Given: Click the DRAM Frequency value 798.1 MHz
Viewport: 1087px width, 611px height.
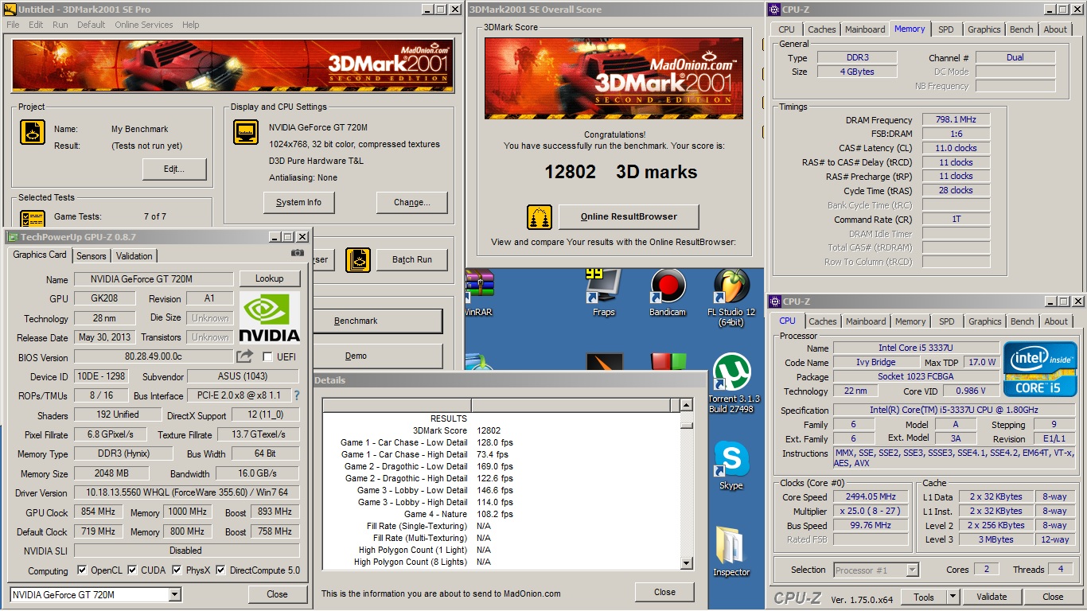Looking at the screenshot, I should click(x=956, y=120).
